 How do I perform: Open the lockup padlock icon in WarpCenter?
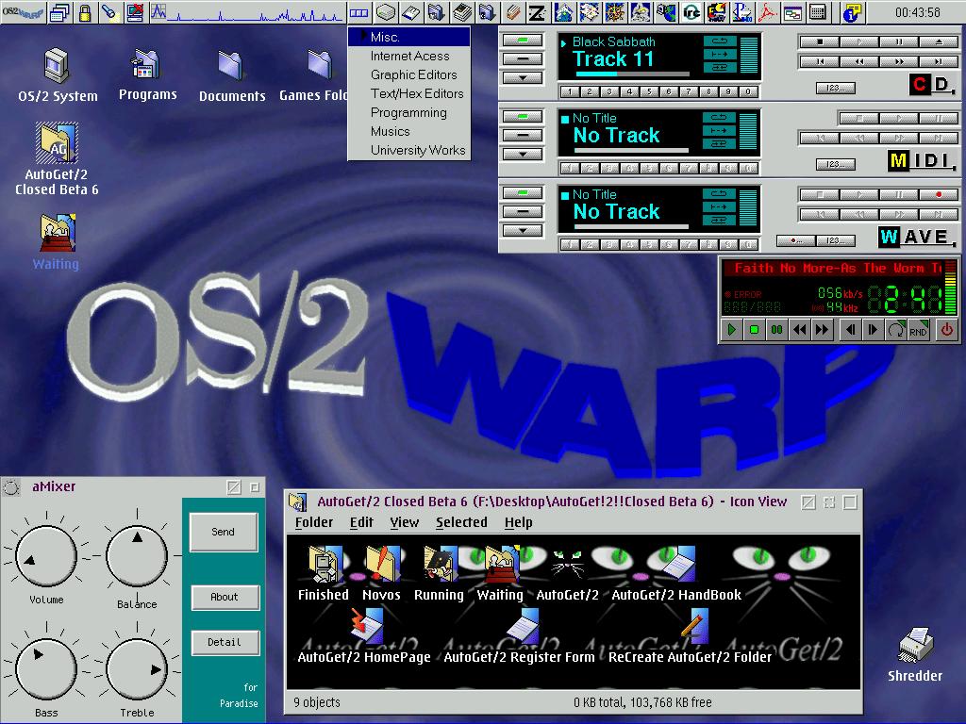84,12
